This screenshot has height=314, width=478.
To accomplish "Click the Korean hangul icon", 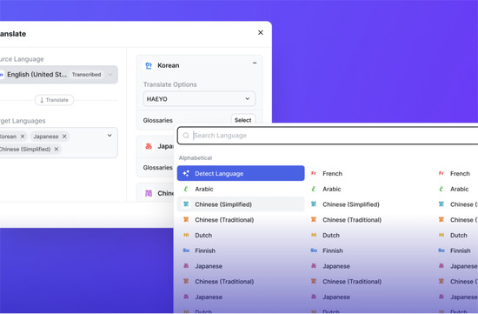I will [149, 65].
